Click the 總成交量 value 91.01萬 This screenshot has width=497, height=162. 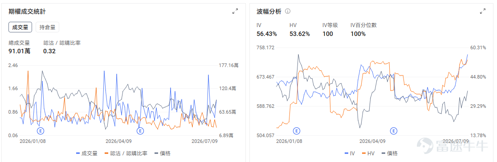(20, 51)
